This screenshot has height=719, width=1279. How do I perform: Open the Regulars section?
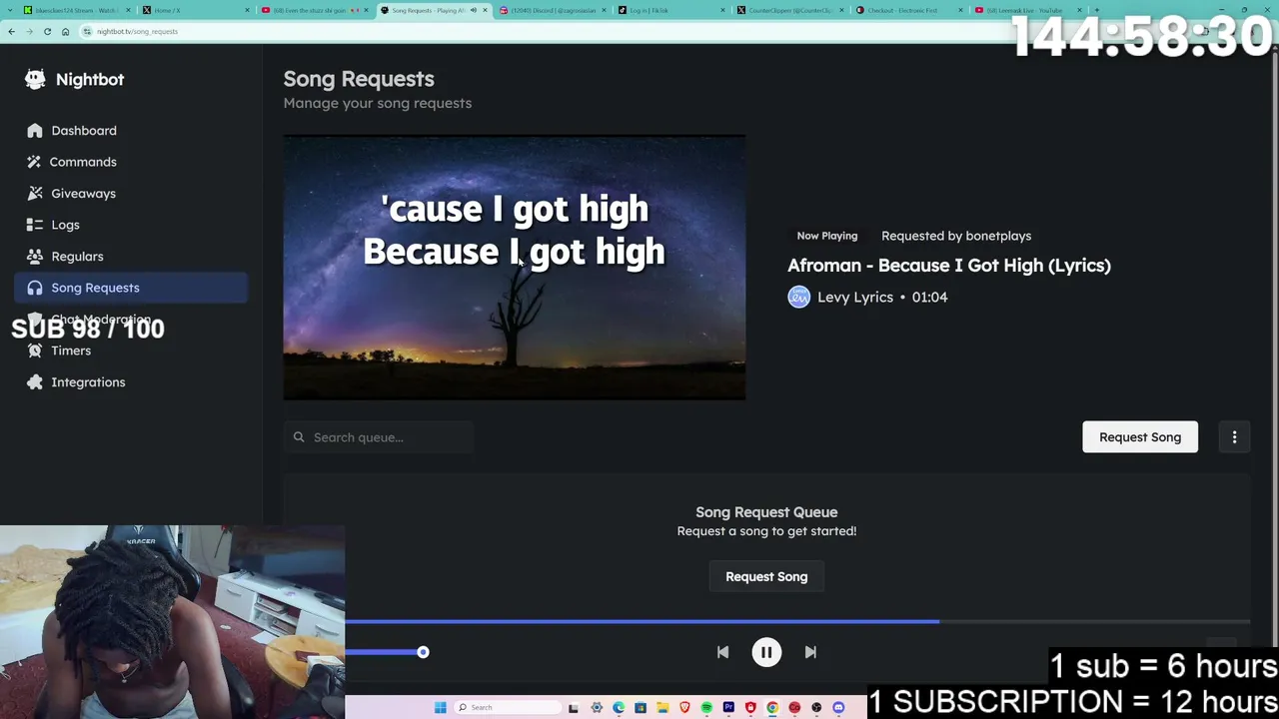click(x=131, y=256)
